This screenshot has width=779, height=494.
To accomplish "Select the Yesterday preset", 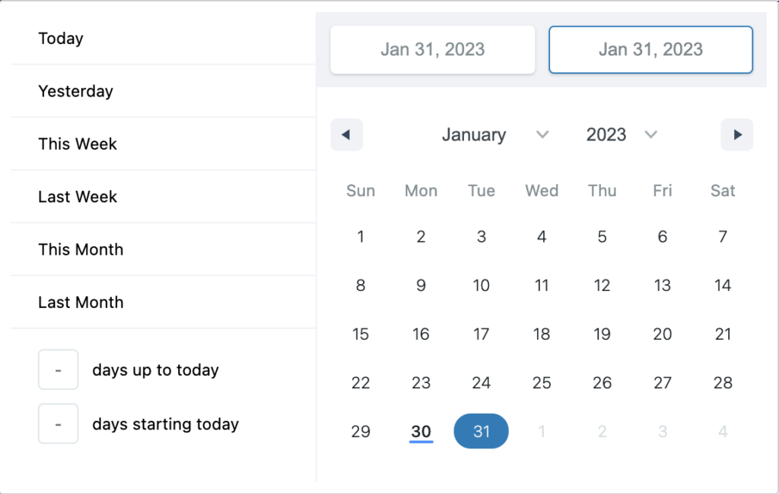I will pyautogui.click(x=164, y=91).
